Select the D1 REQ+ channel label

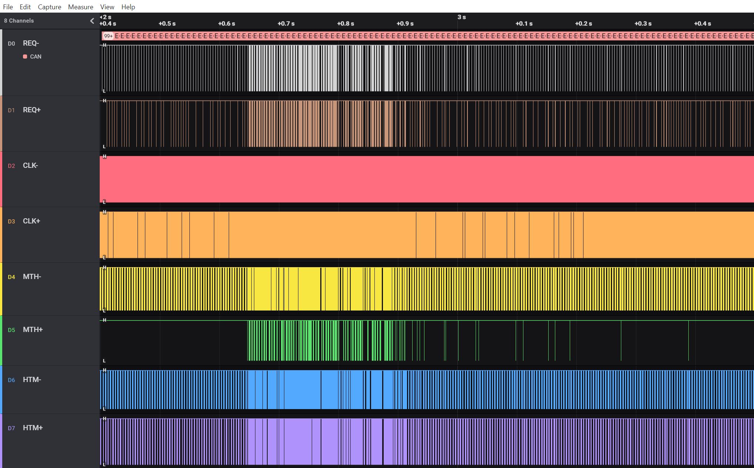click(x=32, y=110)
